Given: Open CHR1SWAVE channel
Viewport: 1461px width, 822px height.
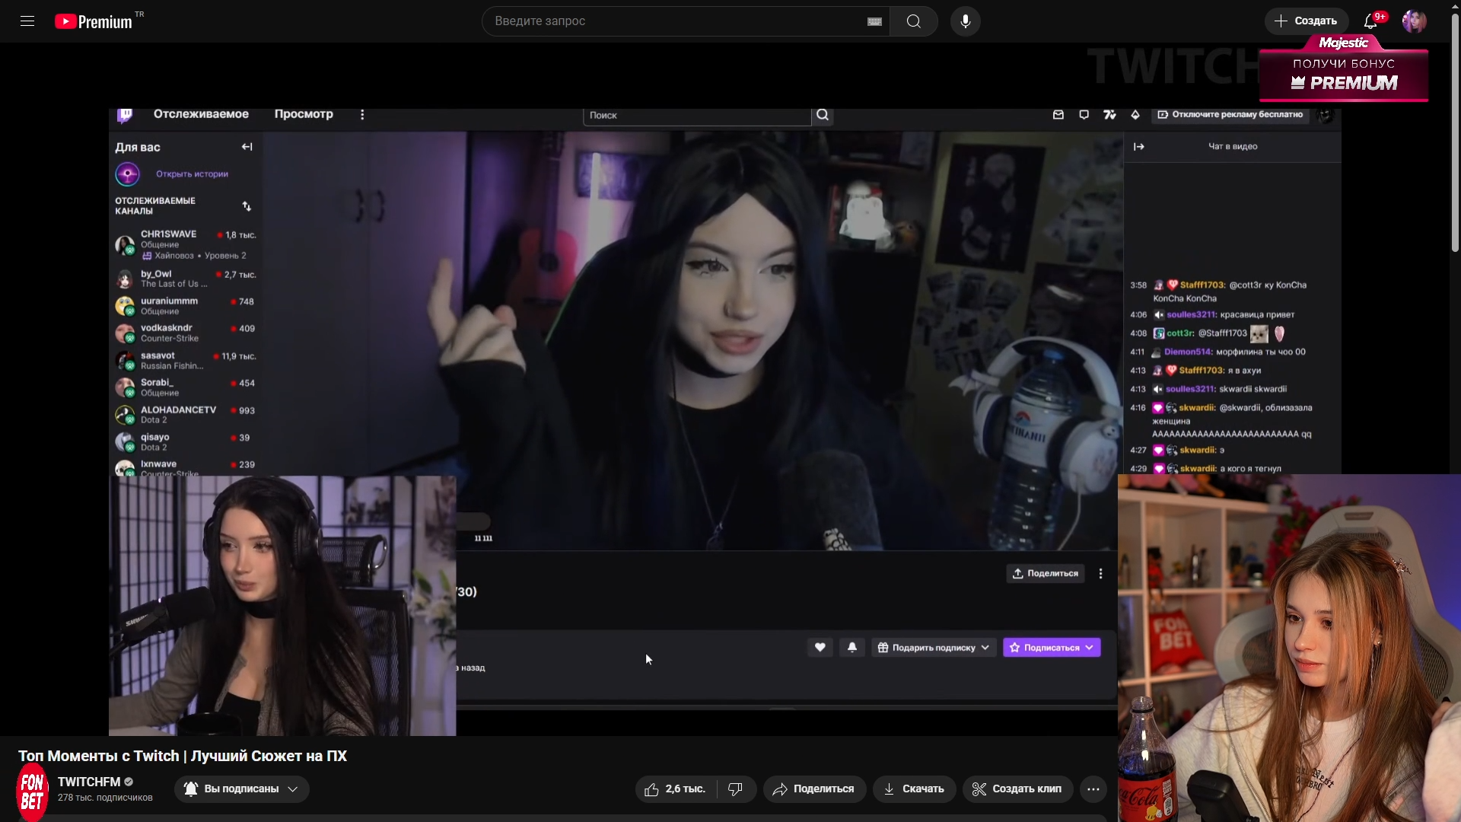Looking at the screenshot, I should [x=186, y=244].
